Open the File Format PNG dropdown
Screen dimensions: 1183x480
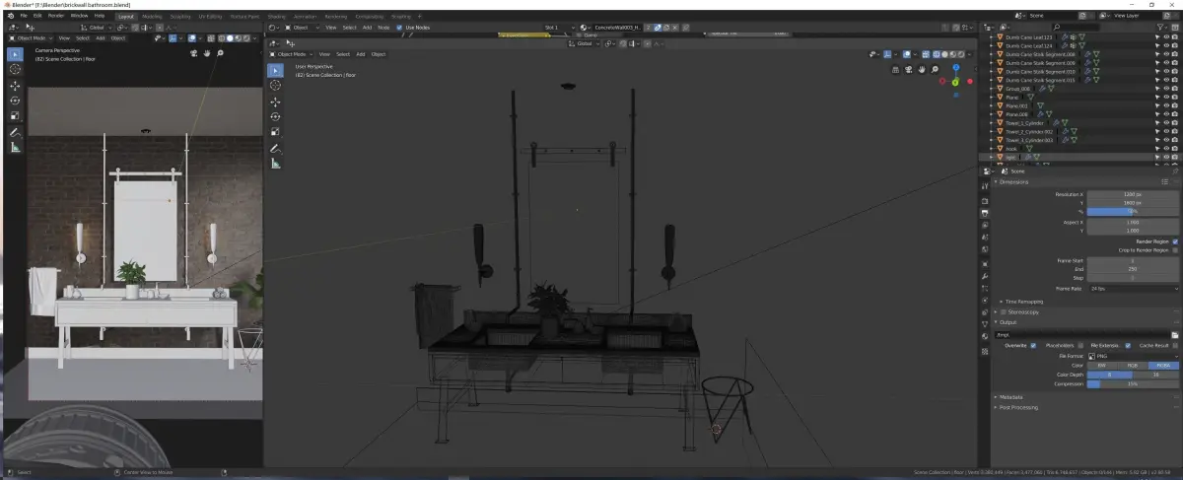(x=1133, y=356)
